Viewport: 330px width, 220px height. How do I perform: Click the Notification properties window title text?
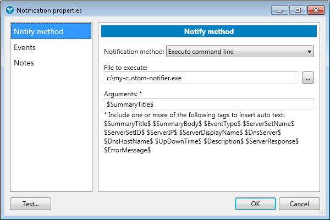pyautogui.click(x=49, y=10)
